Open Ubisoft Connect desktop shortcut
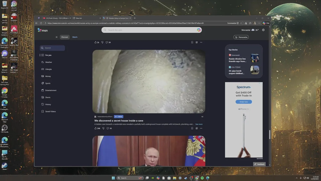Image resolution: width=321 pixels, height=181 pixels. pos(14,6)
